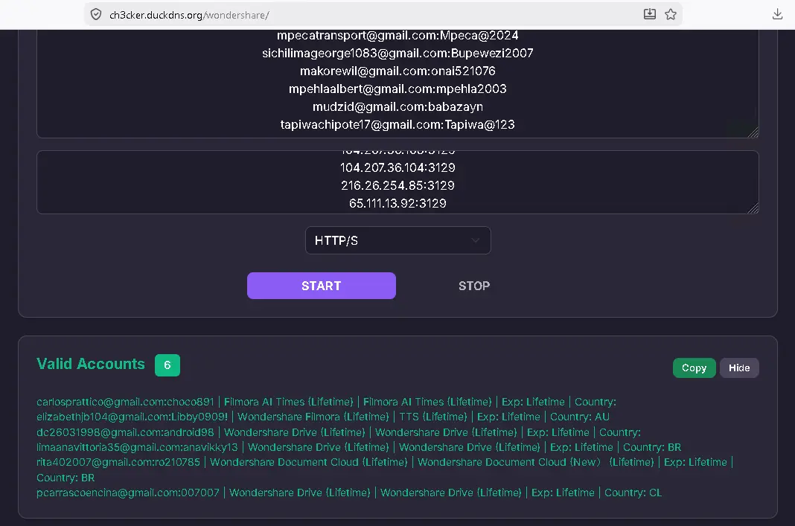Click the resize grip of the proxy textarea
This screenshot has height=526, width=795.
click(753, 208)
